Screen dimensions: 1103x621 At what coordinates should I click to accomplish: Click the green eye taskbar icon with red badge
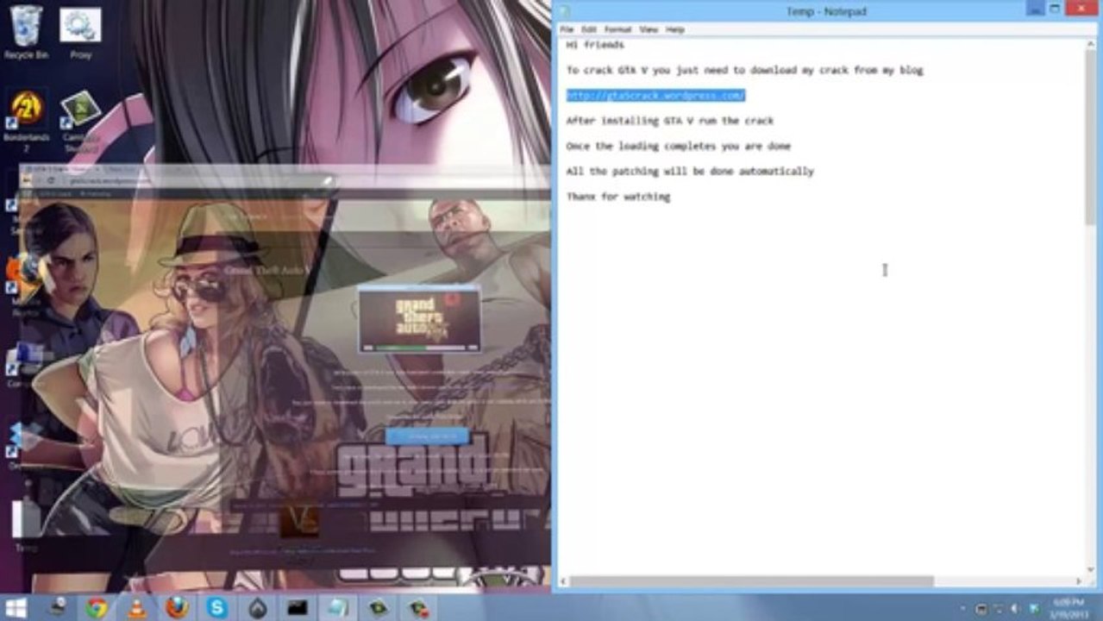click(418, 608)
